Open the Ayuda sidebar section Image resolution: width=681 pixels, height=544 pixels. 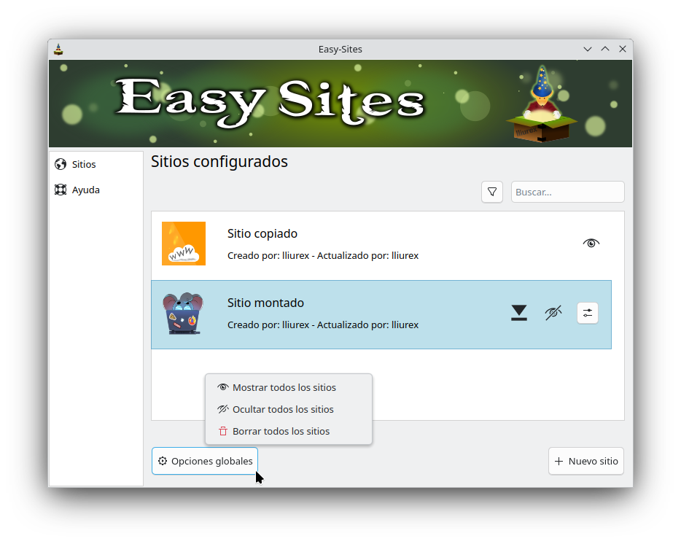tap(86, 190)
